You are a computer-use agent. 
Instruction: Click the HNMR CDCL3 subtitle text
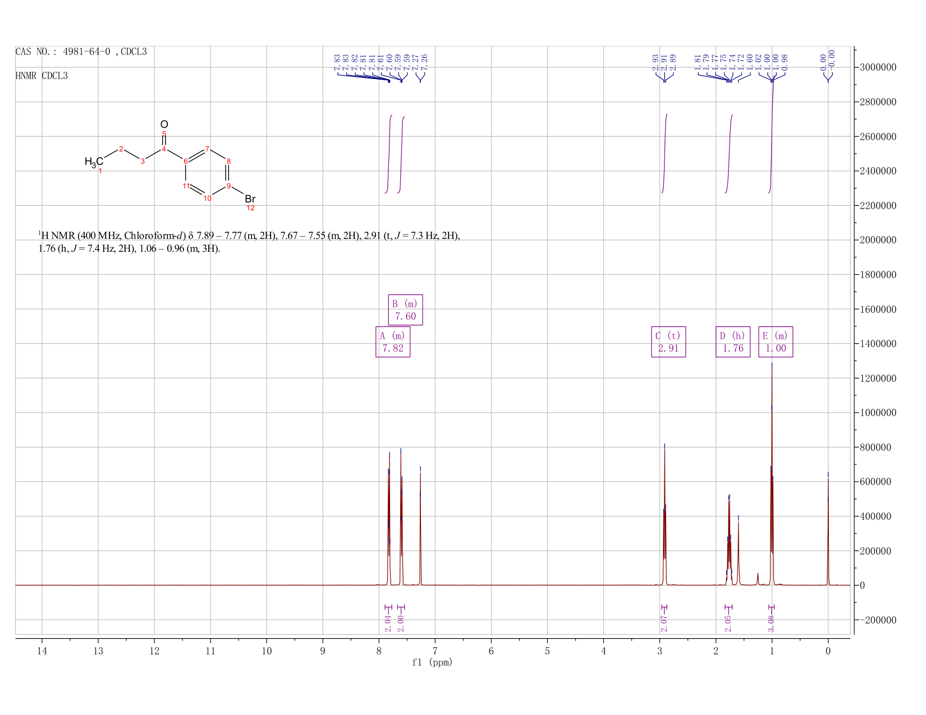click(x=42, y=76)
